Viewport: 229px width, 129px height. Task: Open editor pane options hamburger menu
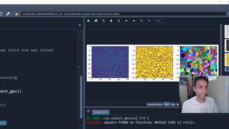[x=80, y=25]
